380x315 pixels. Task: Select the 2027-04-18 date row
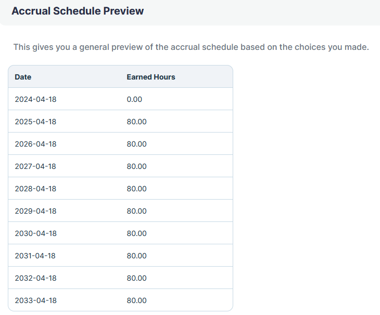pyautogui.click(x=120, y=166)
